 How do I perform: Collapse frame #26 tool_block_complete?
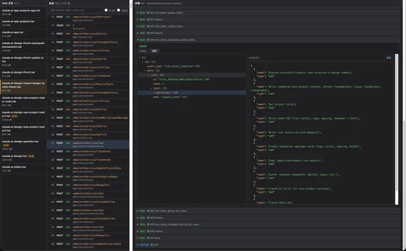tap(267, 40)
